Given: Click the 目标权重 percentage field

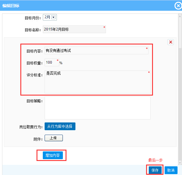Looking at the screenshot, I should click(52, 62).
